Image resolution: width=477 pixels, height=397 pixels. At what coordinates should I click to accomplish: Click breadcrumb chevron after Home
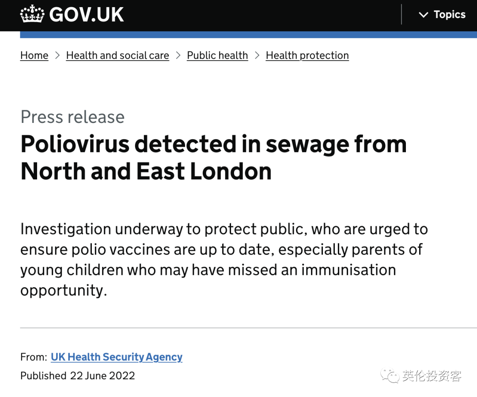coord(57,55)
